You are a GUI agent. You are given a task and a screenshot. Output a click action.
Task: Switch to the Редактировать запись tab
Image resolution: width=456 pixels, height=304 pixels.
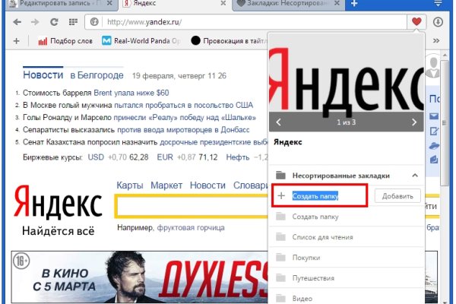53,5
